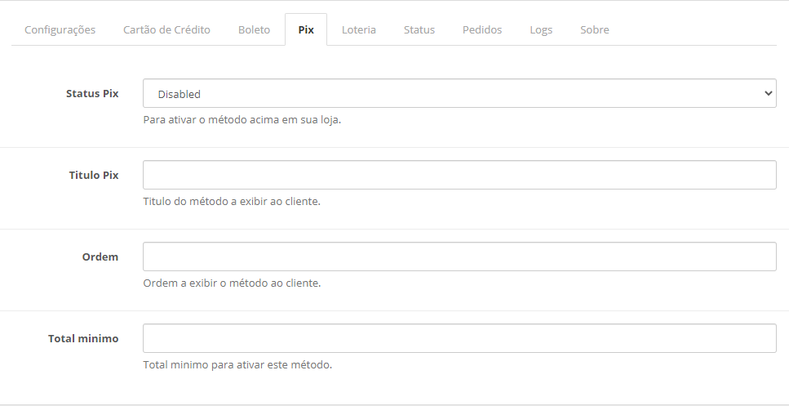
Task: Go to the Boleto tab
Action: pos(254,29)
